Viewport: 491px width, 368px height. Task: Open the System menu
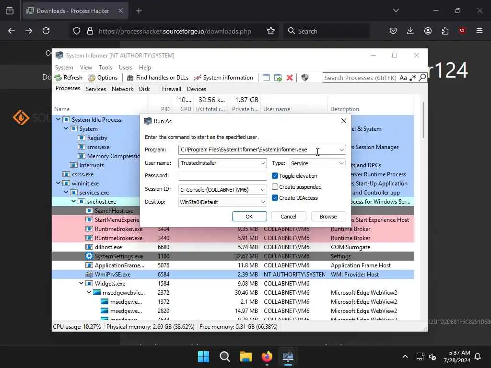[x=64, y=67]
